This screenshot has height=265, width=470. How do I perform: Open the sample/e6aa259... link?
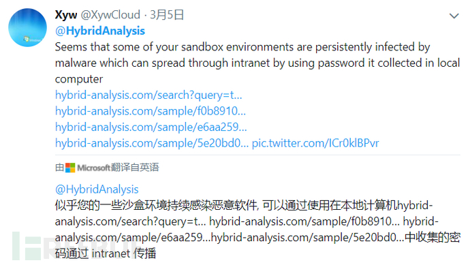pos(151,127)
